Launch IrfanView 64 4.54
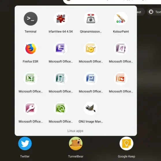161x161 pixels. point(61,19)
